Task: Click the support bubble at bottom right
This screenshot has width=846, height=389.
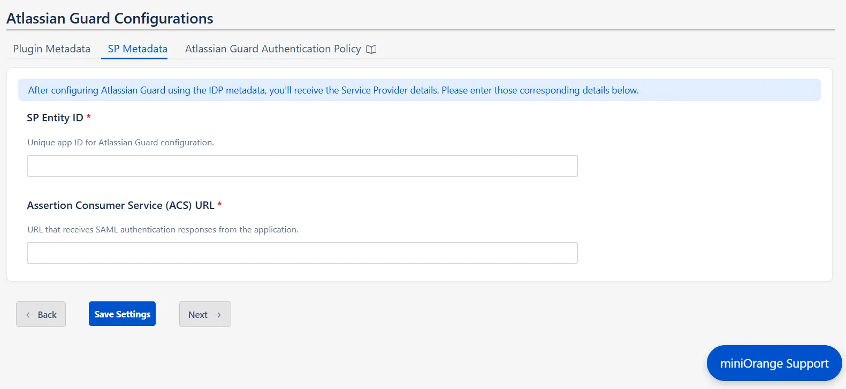Action: click(774, 363)
